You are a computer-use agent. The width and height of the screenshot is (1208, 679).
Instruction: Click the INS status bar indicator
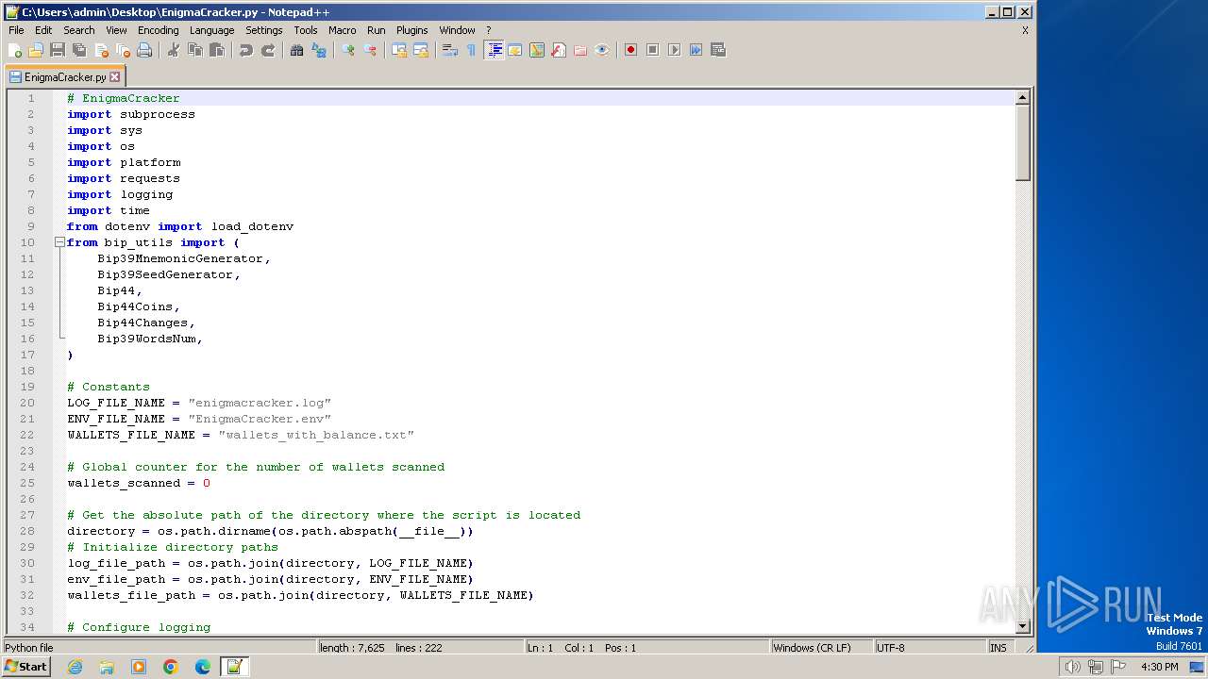pos(998,648)
